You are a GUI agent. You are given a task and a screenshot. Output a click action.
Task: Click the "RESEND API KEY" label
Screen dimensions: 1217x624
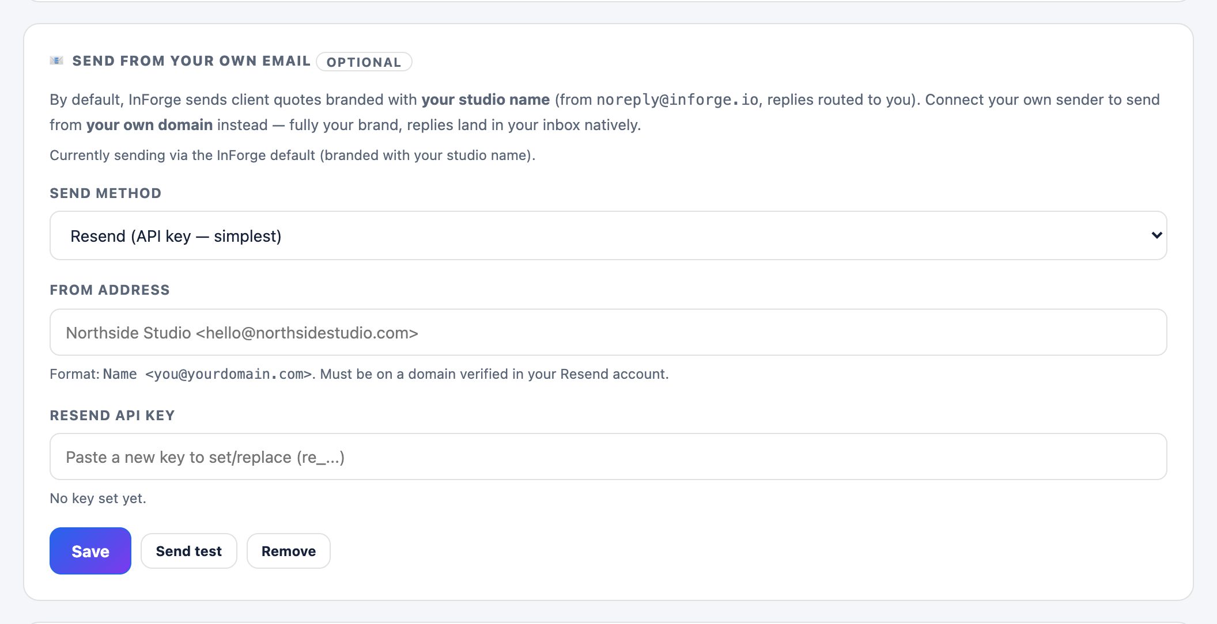[112, 416]
